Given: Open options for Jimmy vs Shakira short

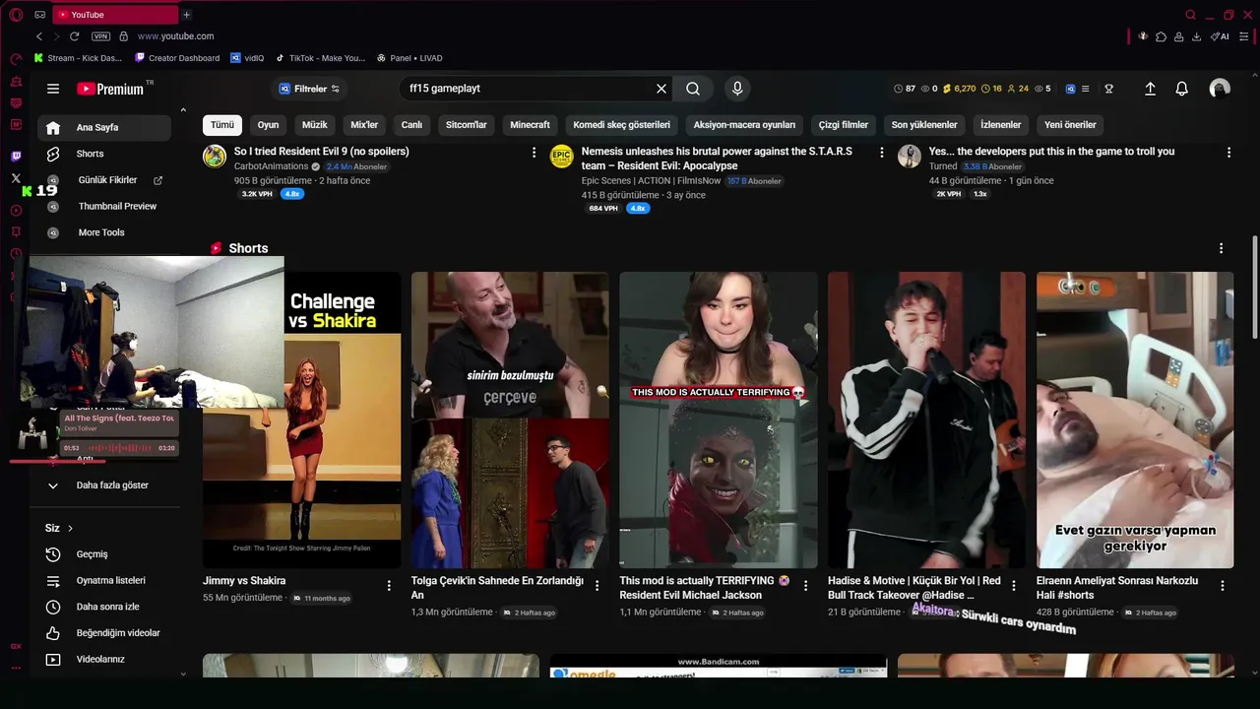Looking at the screenshot, I should coord(389,586).
